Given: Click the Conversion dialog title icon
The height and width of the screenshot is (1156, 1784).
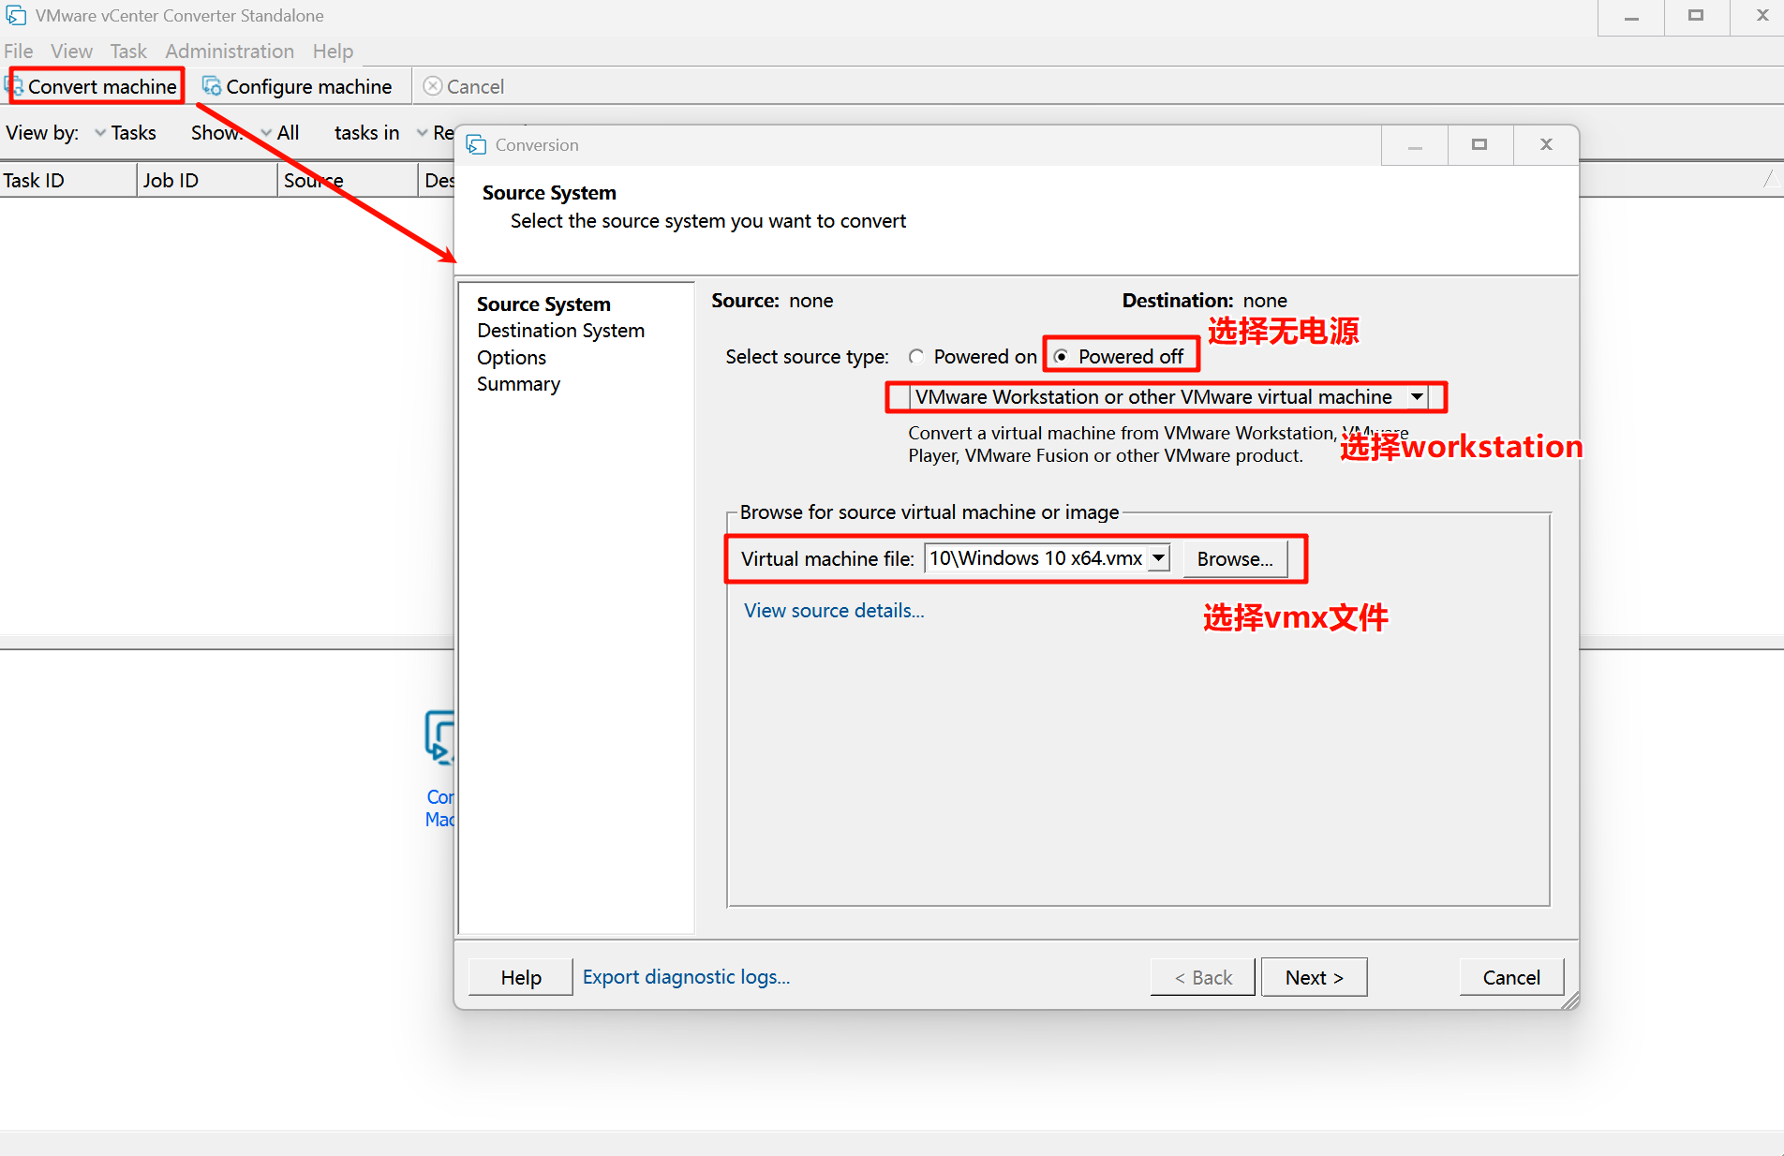Looking at the screenshot, I should (x=476, y=145).
